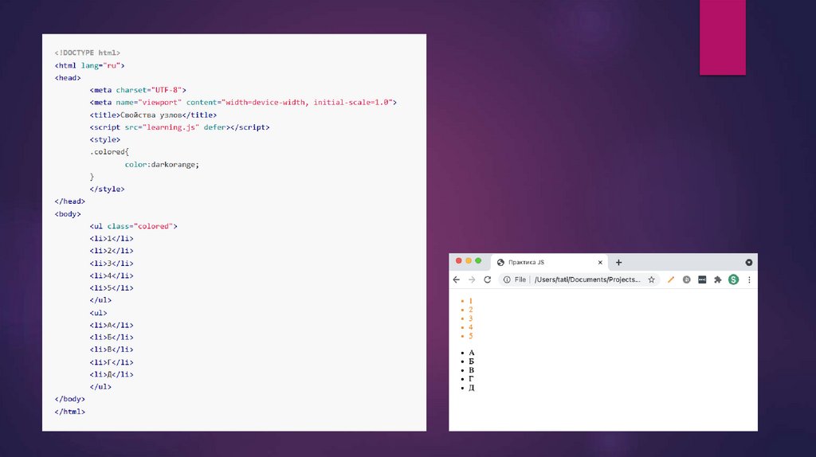This screenshot has height=457, width=816.
Task: Click list item В in browser
Action: point(472,370)
